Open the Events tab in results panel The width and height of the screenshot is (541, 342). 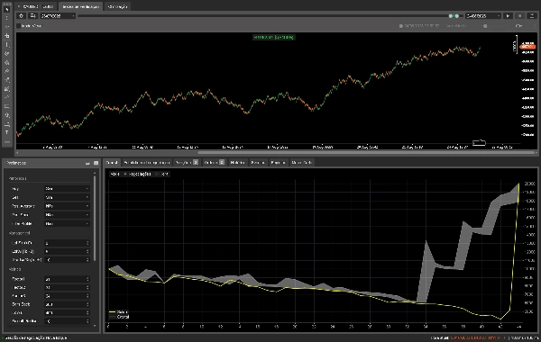tap(258, 162)
